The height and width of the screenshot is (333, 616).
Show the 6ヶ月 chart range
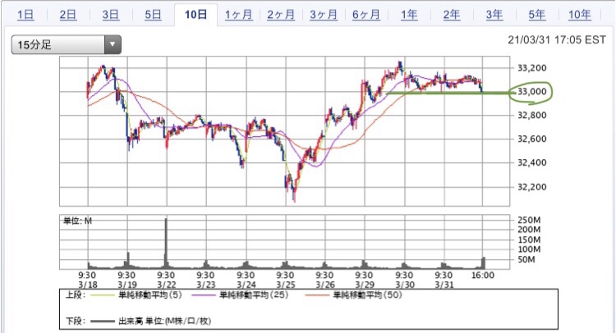tap(366, 15)
